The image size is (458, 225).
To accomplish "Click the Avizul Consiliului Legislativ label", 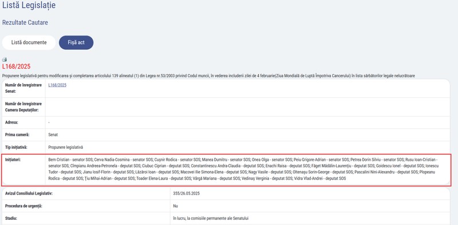I will click(29, 194).
